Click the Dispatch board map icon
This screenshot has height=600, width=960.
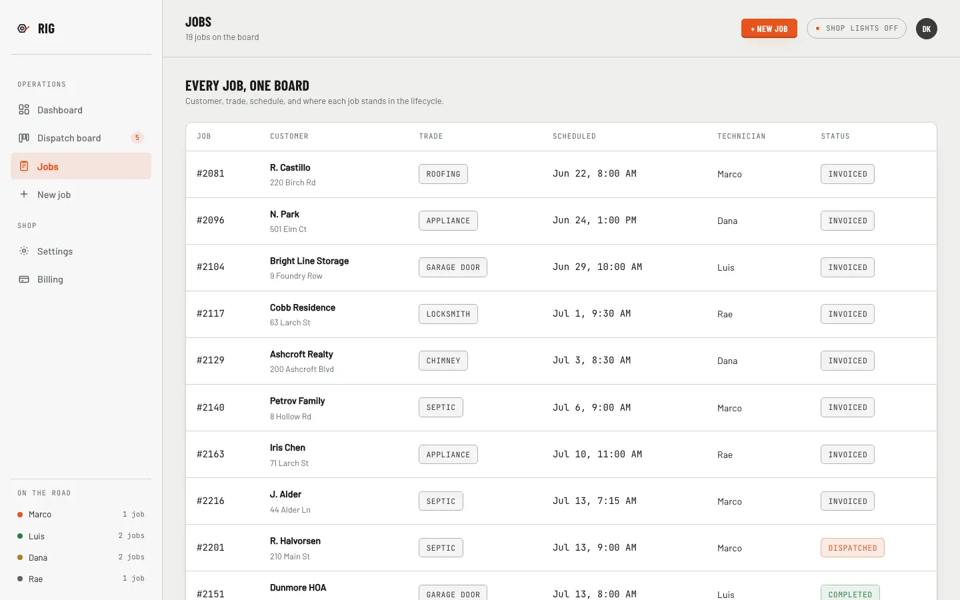pos(24,138)
